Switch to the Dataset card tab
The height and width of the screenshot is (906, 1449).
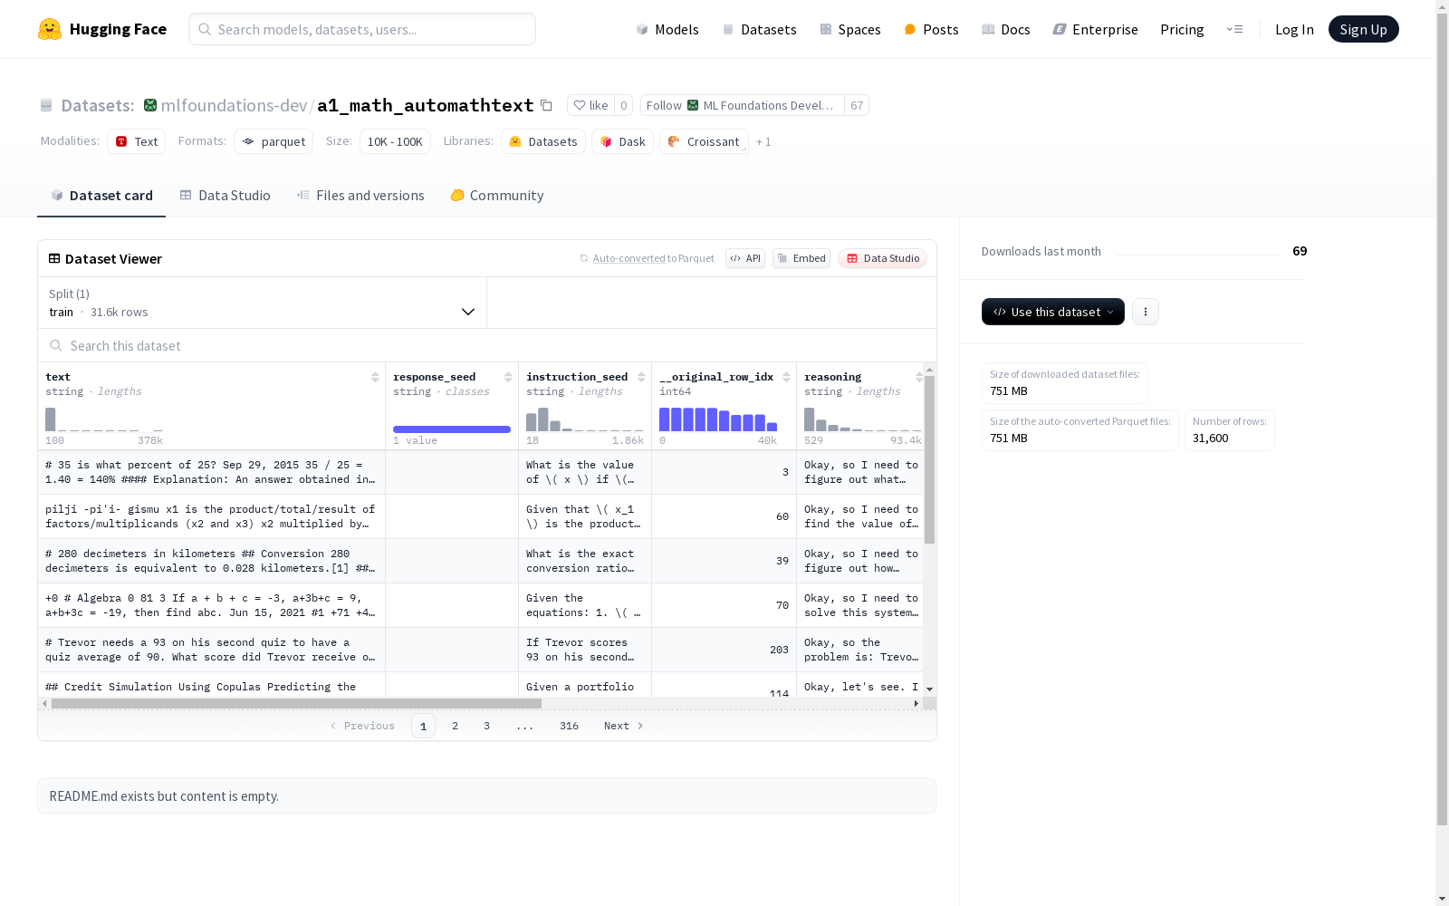(101, 196)
